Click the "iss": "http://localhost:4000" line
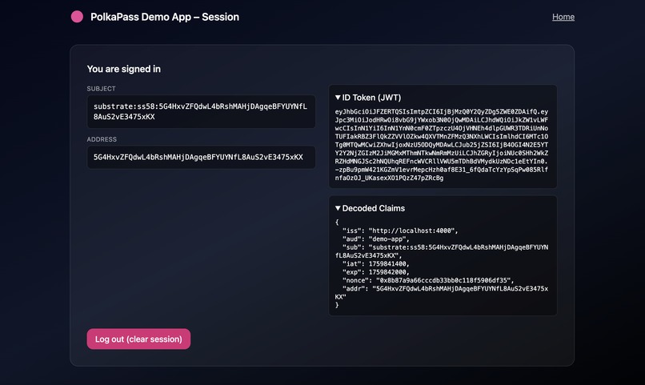The width and height of the screenshot is (645, 385). (400, 231)
